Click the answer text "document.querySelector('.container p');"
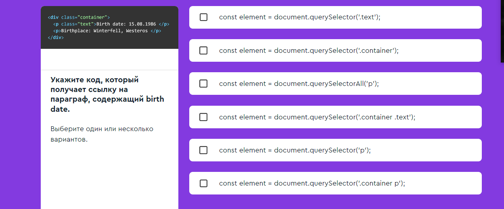 339,183
